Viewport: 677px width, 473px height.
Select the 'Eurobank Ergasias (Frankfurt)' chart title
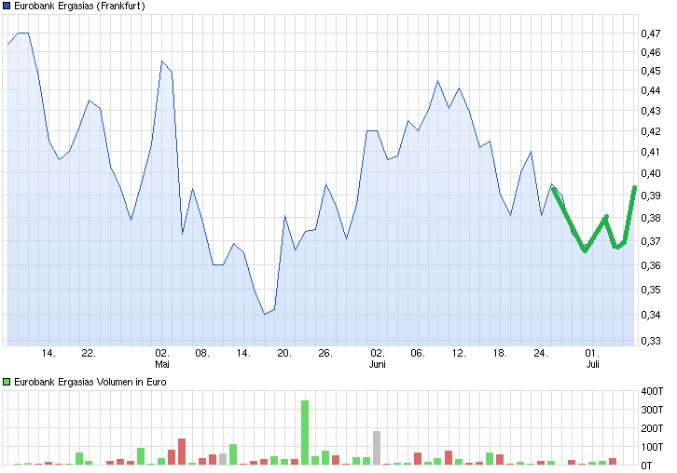point(79,6)
